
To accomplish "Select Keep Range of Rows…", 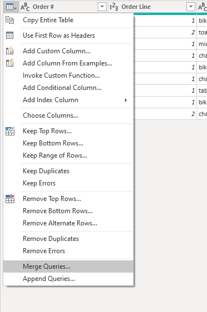I will (x=68, y=155).
